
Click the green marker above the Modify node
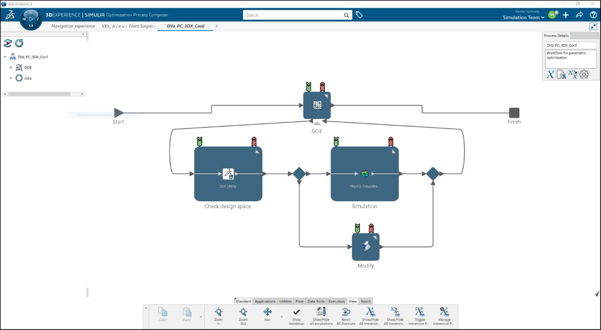click(x=357, y=228)
